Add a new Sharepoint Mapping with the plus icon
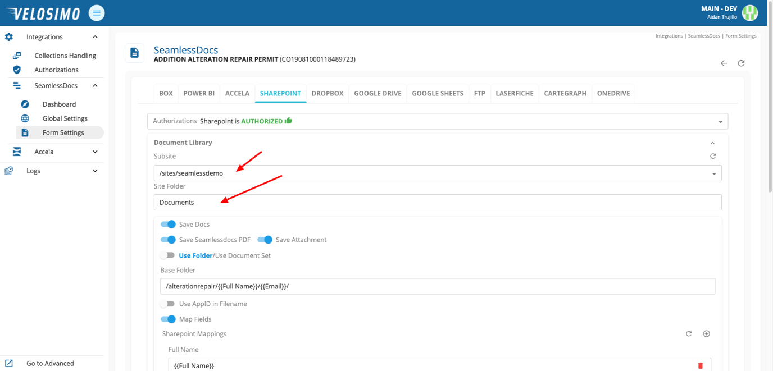 tap(706, 333)
